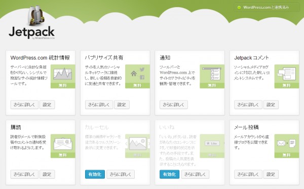This screenshot has height=189, width=304.
Task: Click the メール投稿 heading
Action: (246, 127)
